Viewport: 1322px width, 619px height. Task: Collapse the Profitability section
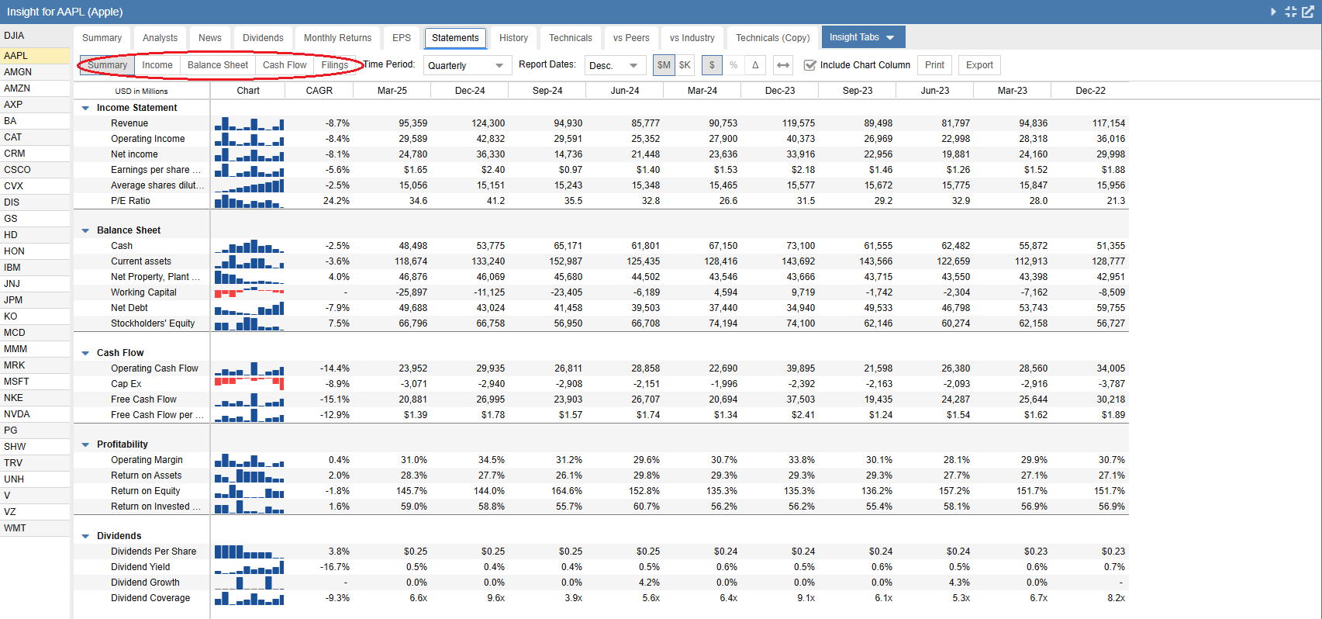point(85,444)
